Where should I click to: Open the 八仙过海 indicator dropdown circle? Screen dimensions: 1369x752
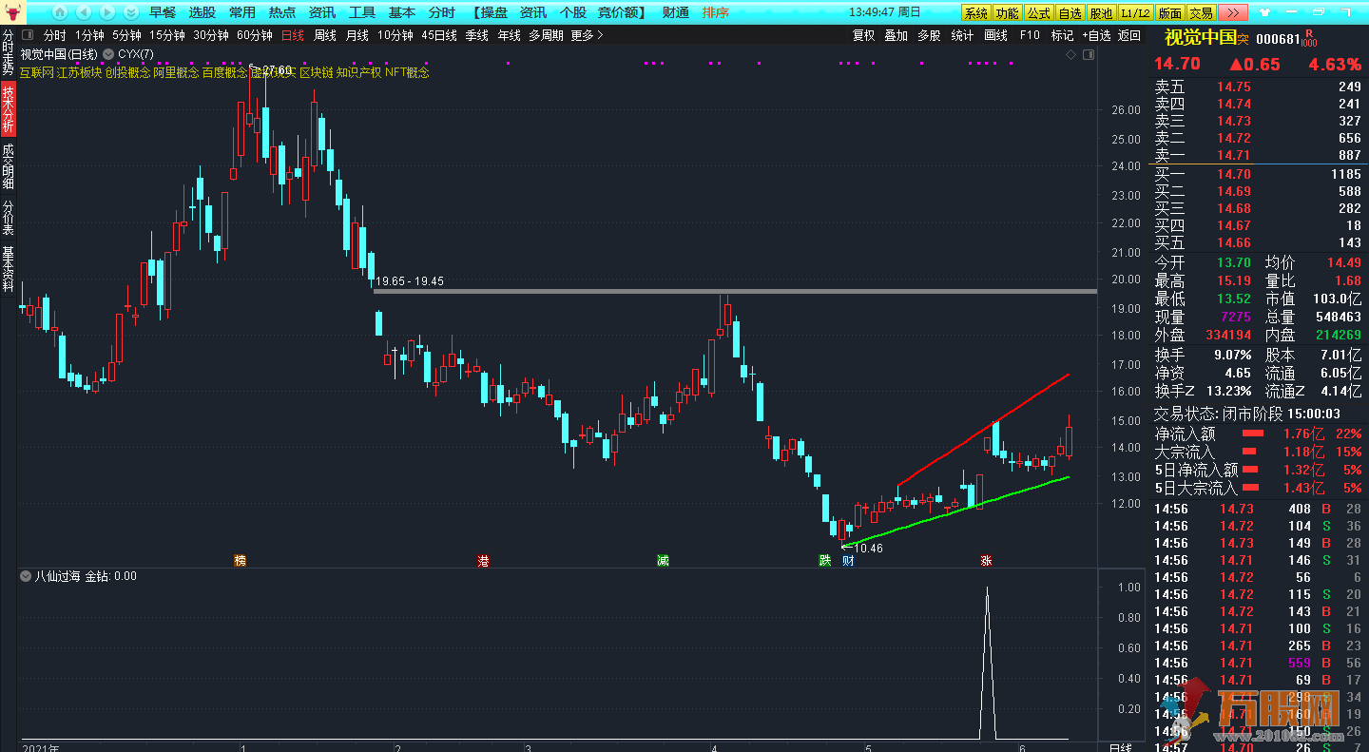(x=26, y=576)
